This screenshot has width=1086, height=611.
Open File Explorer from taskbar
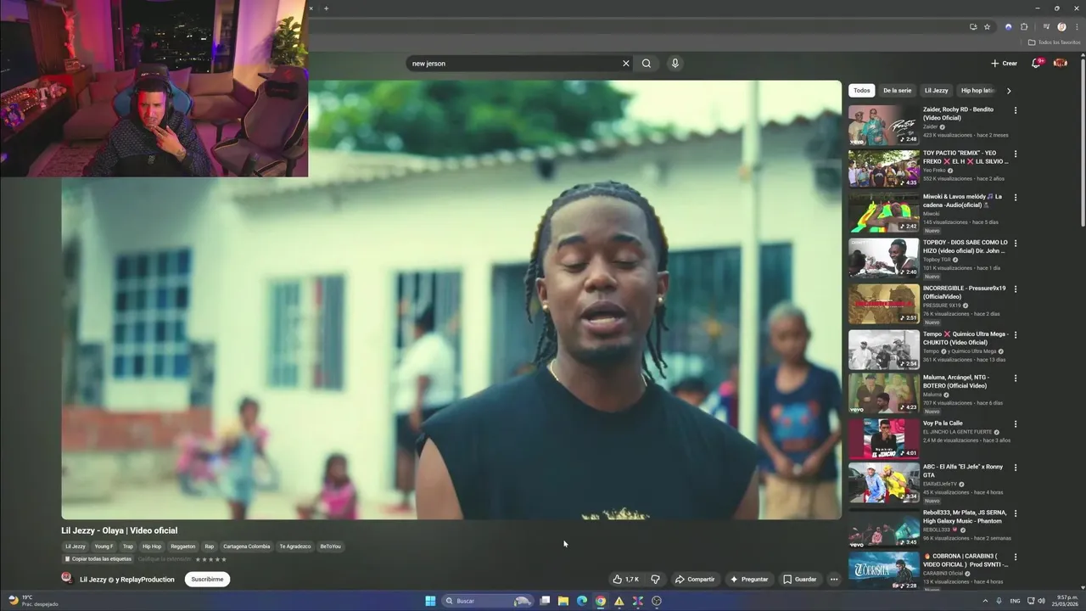pyautogui.click(x=563, y=601)
